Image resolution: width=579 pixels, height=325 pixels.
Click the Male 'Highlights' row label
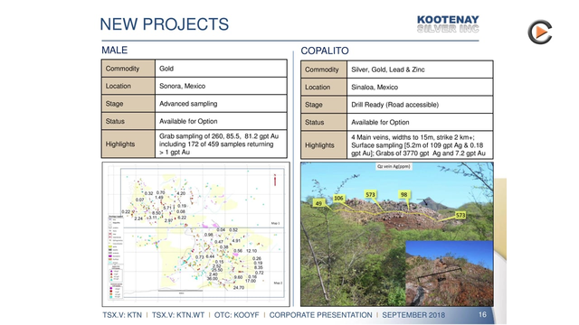click(x=128, y=144)
